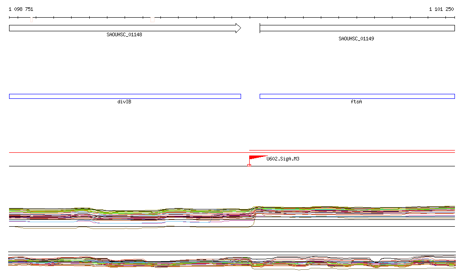Image resolution: width=464 pixels, height=277 pixels.
Task: Click the start coordinate 1 098 751
Action: pos(21,9)
